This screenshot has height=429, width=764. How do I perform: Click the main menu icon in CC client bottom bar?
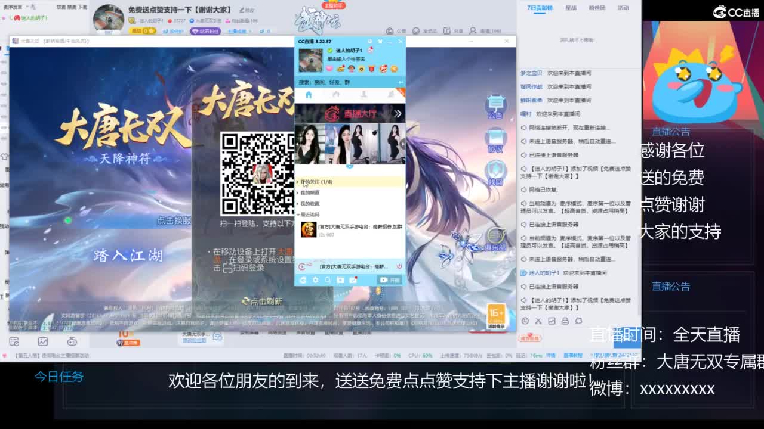pyautogui.click(x=303, y=280)
